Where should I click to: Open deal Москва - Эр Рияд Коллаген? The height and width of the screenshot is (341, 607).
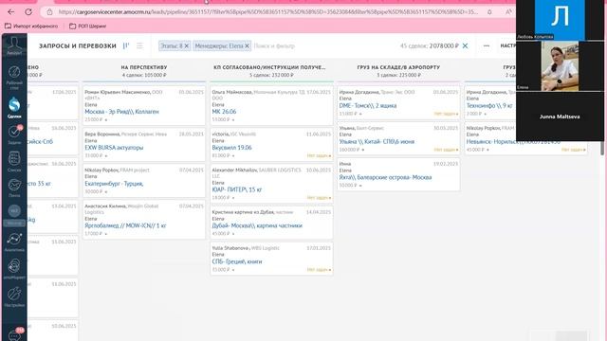coord(122,112)
